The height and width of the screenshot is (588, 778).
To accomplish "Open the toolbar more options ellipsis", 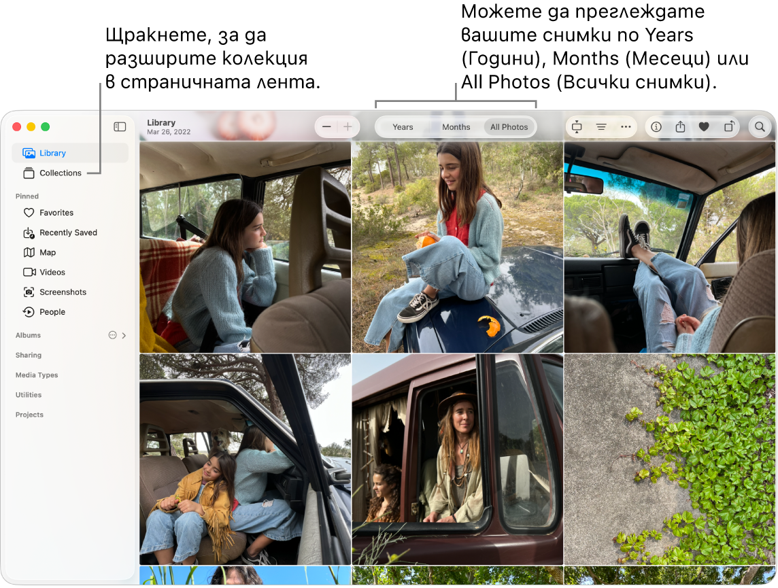I will (626, 127).
